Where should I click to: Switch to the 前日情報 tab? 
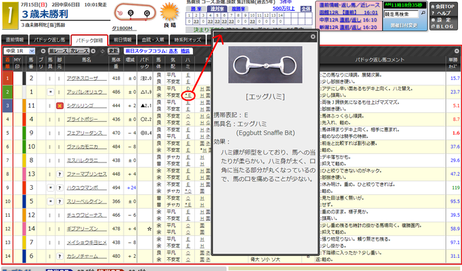pyautogui.click(x=122, y=40)
